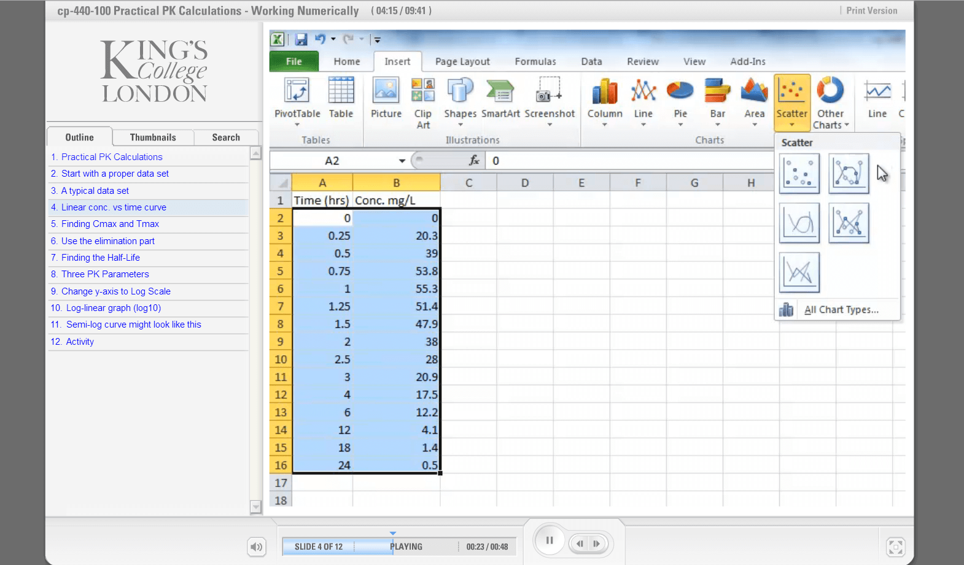Open the Column chart dropdown arrow
This screenshot has height=565, width=964.
tap(605, 125)
